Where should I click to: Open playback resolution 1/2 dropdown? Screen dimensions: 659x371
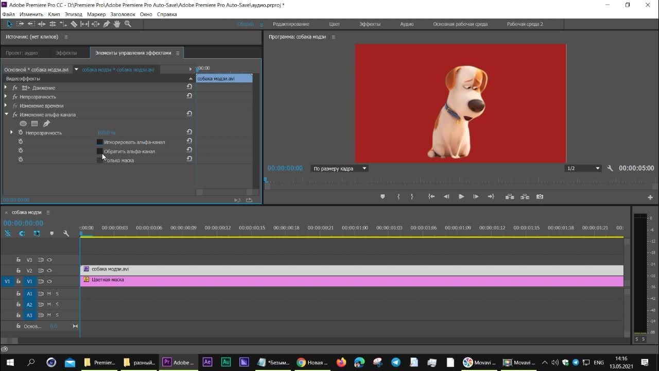pyautogui.click(x=583, y=168)
